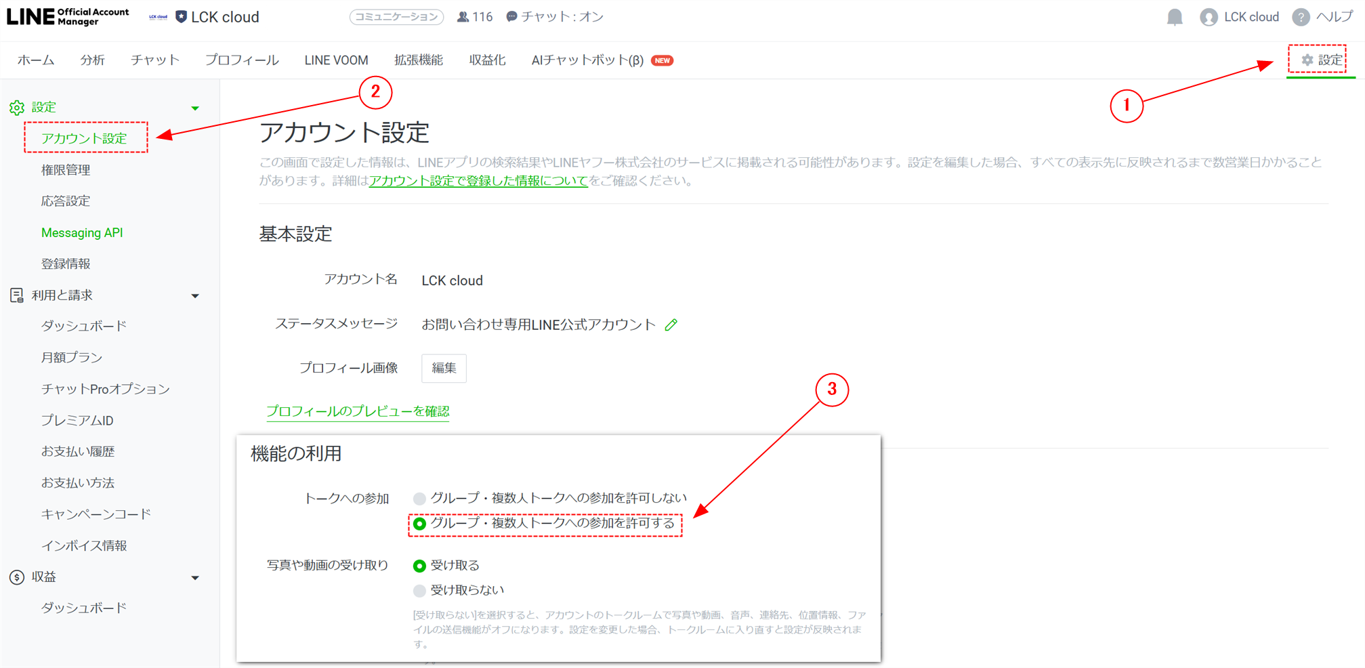Open プロフィールのプレビューを確認 link

[358, 411]
